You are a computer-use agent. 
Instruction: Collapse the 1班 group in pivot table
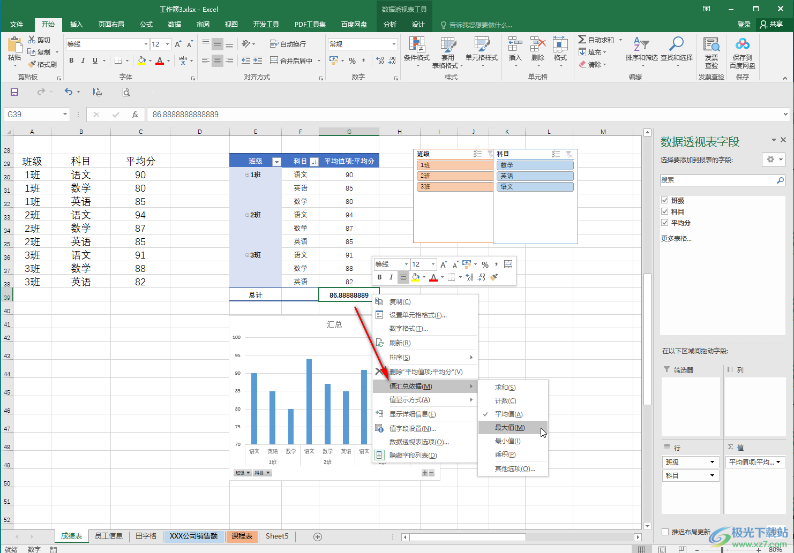tap(247, 175)
